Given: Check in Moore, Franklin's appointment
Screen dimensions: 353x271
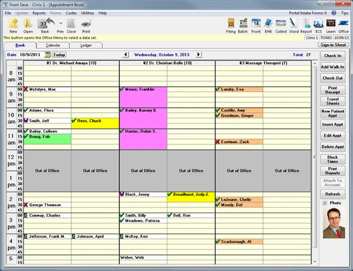Looking at the screenshot, I should [x=122, y=89].
